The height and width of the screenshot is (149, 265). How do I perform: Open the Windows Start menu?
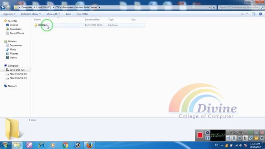(x=5, y=145)
